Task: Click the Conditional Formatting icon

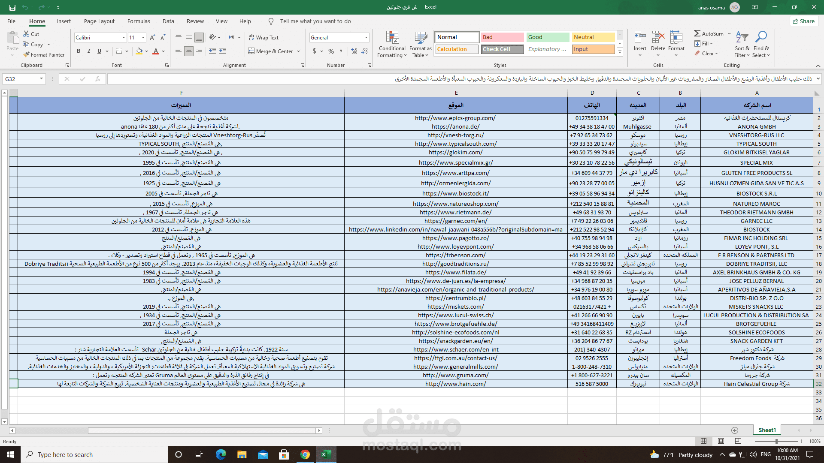Action: tap(392, 38)
